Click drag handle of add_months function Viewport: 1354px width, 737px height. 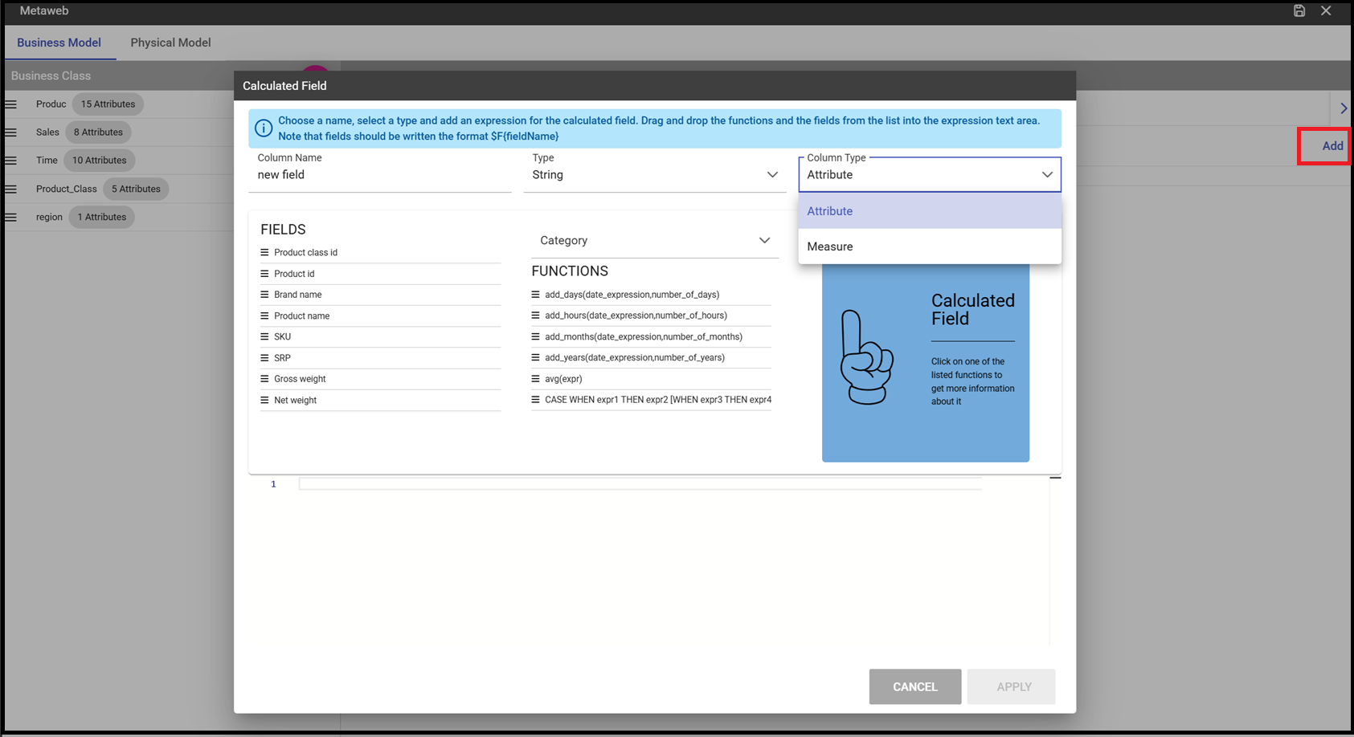click(535, 337)
